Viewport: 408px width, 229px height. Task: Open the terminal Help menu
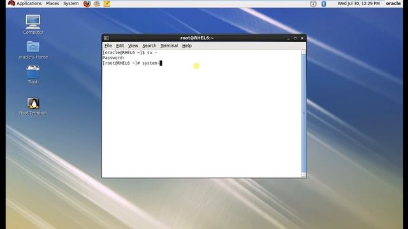pyautogui.click(x=187, y=46)
